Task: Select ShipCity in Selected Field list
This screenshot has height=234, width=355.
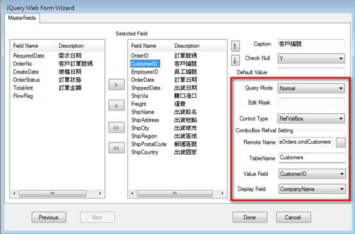Action: 140,128
